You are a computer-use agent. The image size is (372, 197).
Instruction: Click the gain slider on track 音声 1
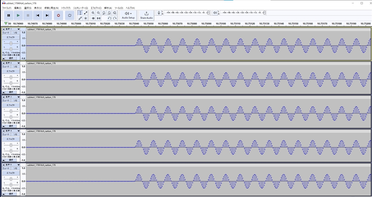11,43
